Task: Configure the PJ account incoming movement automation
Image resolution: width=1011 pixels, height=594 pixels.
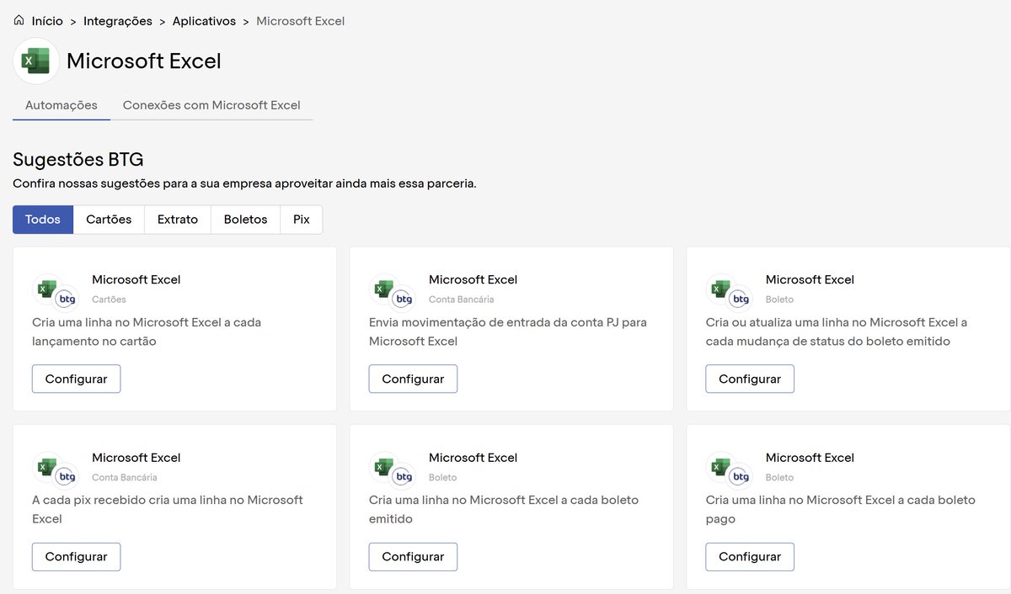Action: click(413, 379)
